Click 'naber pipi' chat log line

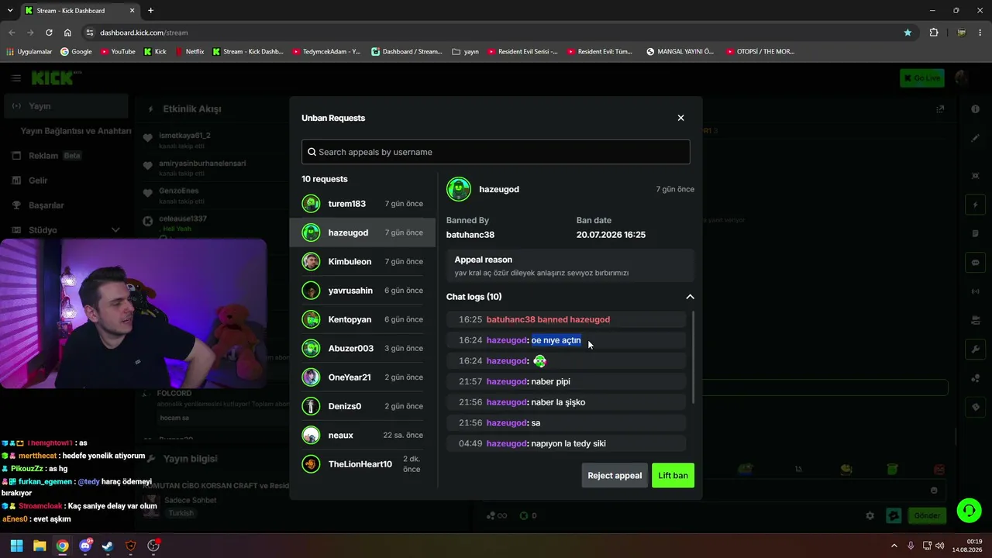pos(566,381)
